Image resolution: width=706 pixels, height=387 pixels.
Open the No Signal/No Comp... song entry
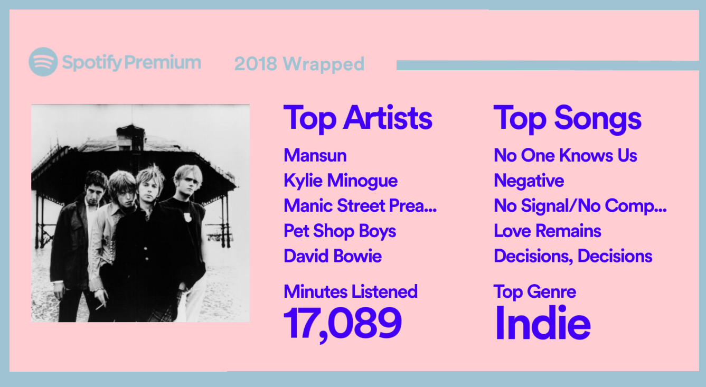point(580,205)
